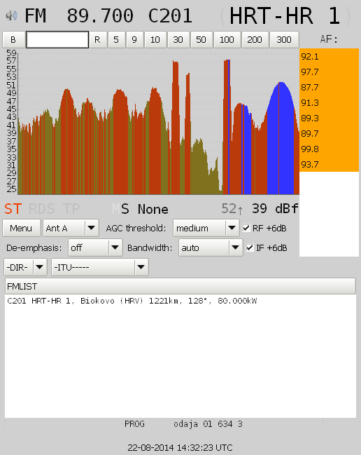361x455 pixels.
Task: Tune to AF frequency 92.1
Action: pos(329,57)
